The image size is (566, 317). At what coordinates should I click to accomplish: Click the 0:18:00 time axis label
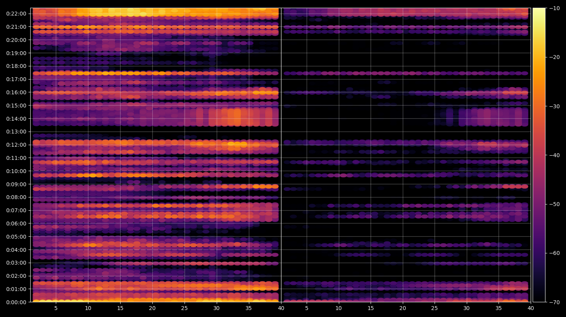point(16,66)
